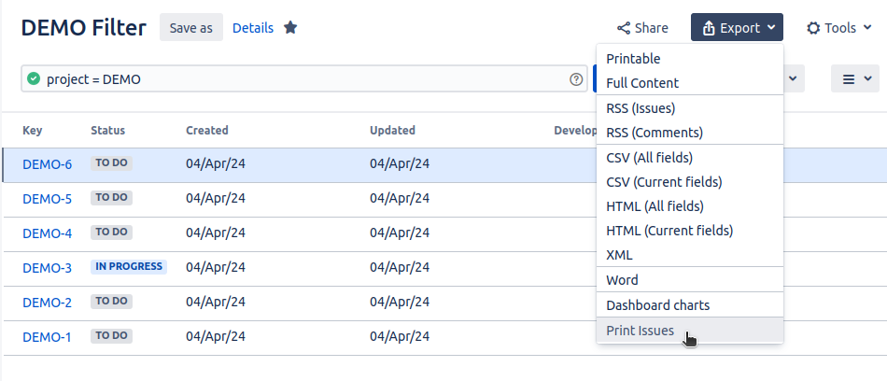The width and height of the screenshot is (887, 381).
Task: Select the XML export option
Action: tap(620, 255)
